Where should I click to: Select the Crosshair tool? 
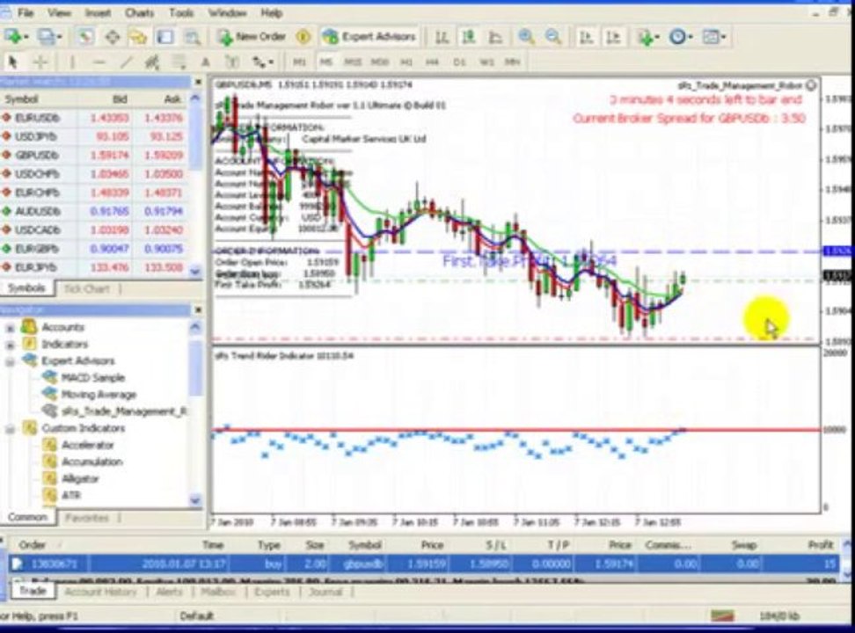[40, 62]
